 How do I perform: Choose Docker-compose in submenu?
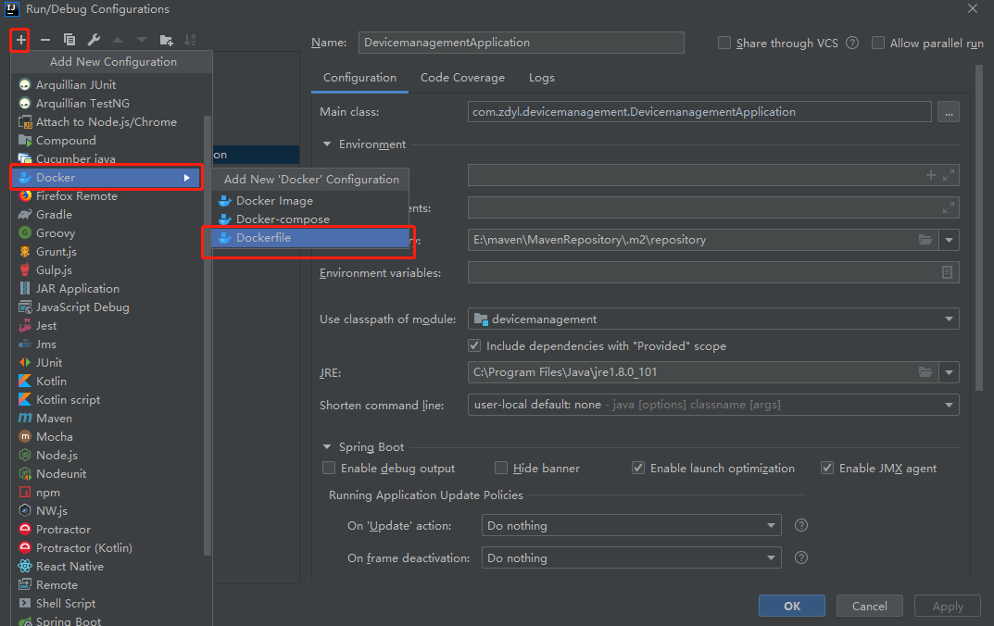pyautogui.click(x=310, y=219)
